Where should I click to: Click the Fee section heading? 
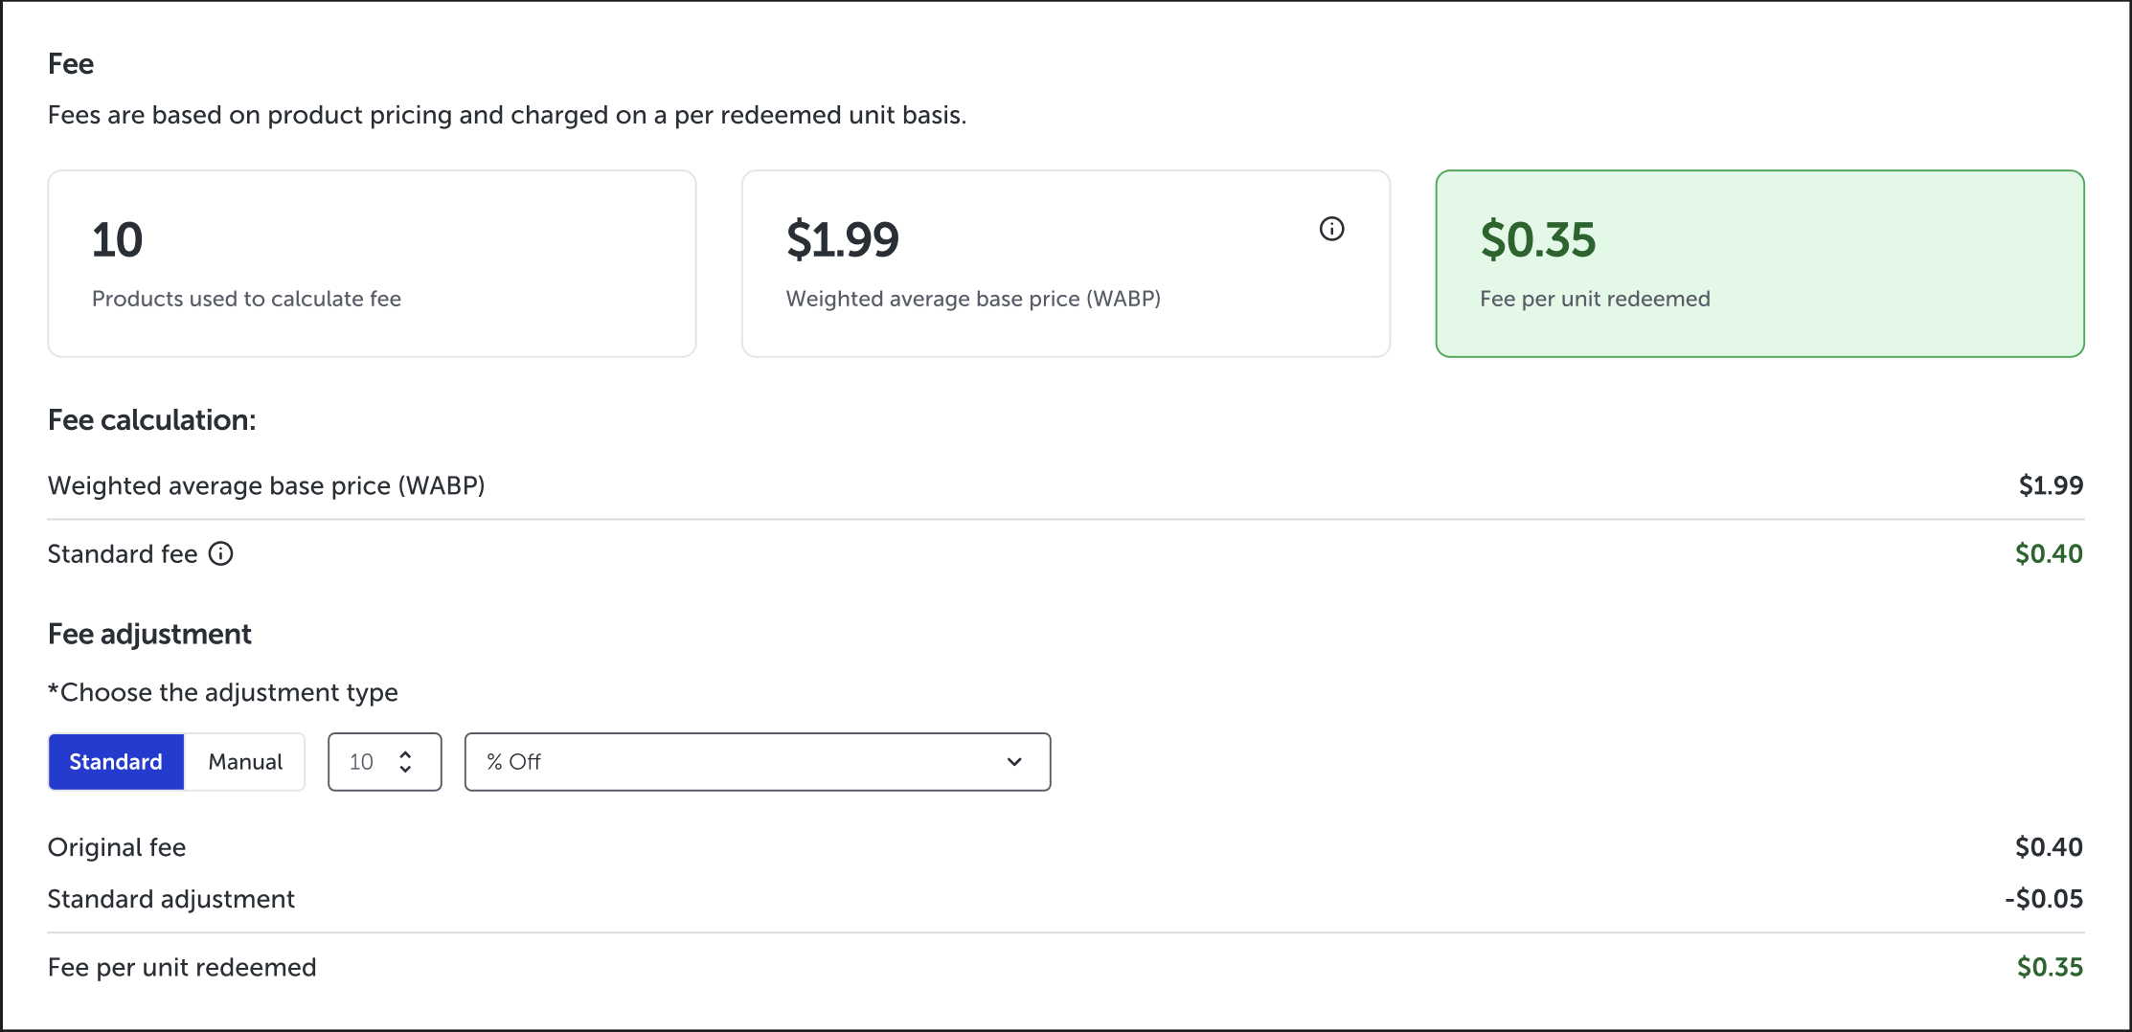point(71,64)
